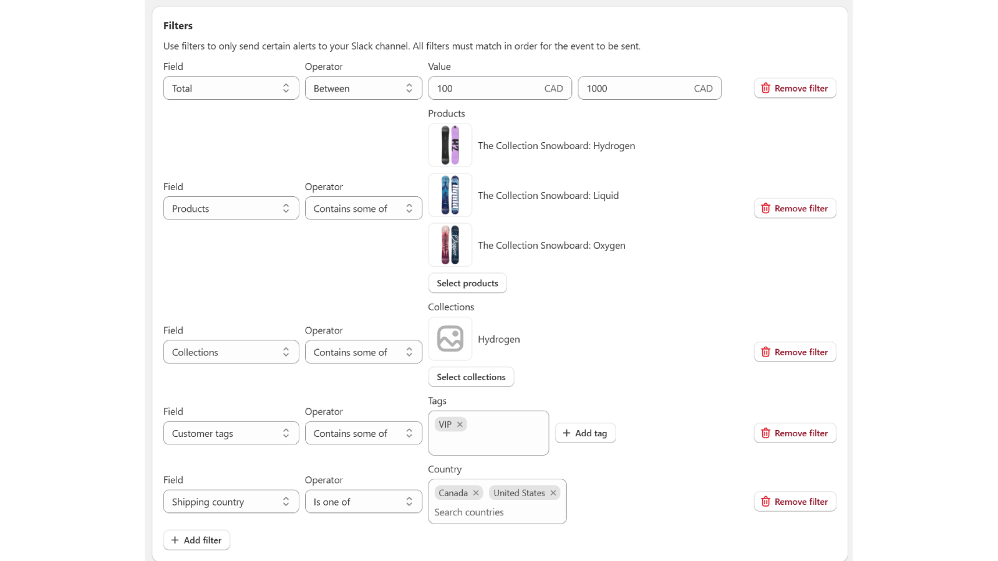Click the Snowboard Liquid product thumbnail
998x561 pixels.
tap(450, 194)
